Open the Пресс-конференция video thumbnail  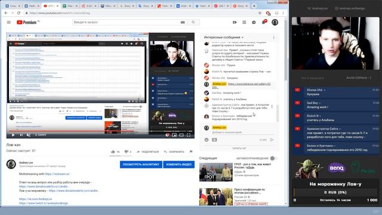[x=216, y=196]
